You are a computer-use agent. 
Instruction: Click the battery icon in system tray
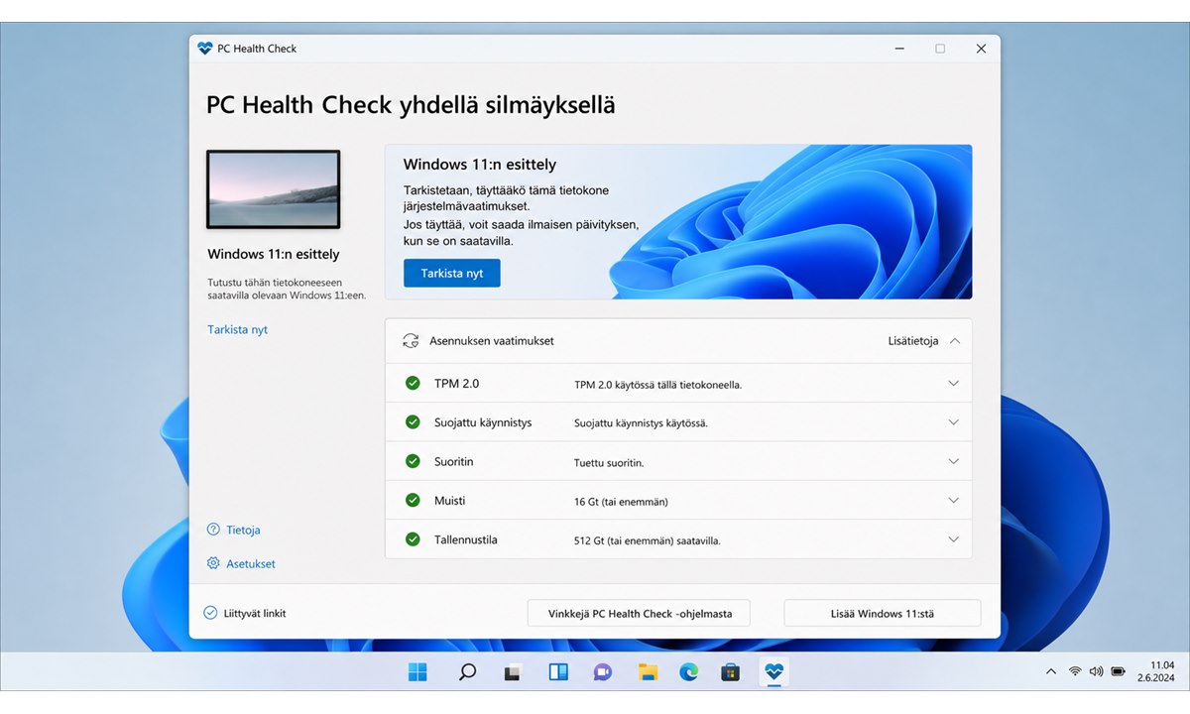(x=1118, y=671)
